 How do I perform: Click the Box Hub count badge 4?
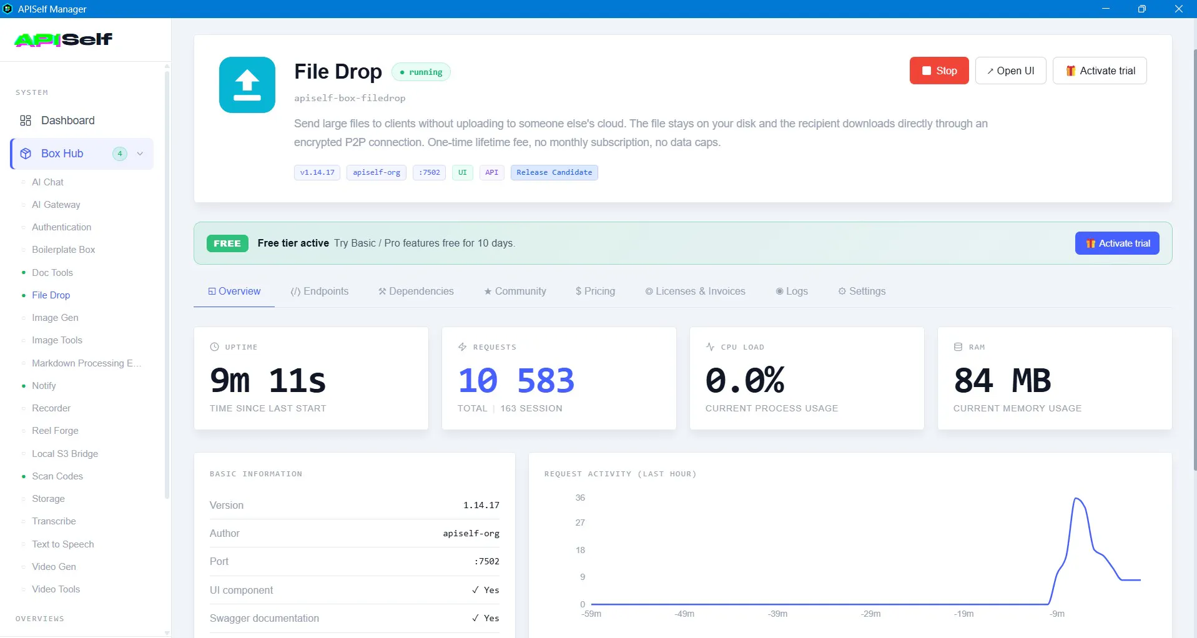120,154
